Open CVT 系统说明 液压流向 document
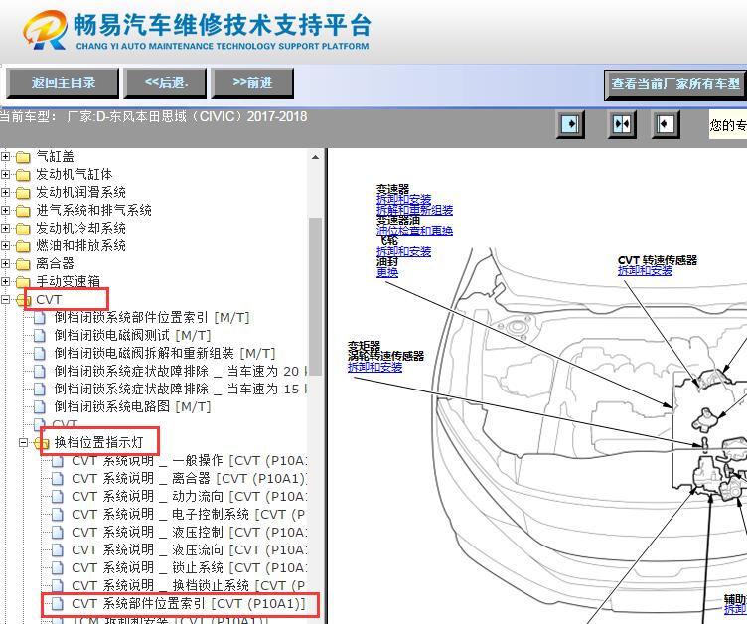The width and height of the screenshot is (747, 624). pyautogui.click(x=189, y=550)
